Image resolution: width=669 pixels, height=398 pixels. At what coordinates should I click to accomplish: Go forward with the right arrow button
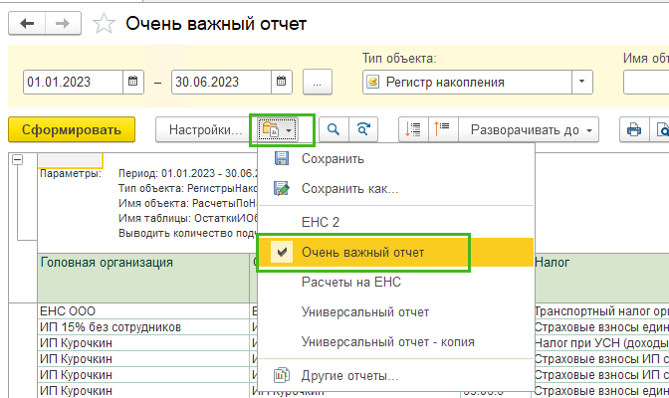(x=63, y=24)
